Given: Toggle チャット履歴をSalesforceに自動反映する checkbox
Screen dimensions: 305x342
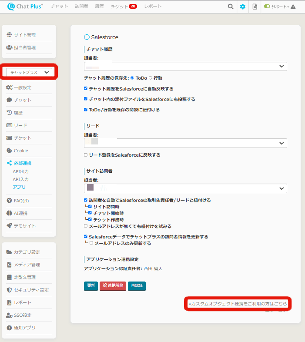Looking at the screenshot, I should [86, 88].
